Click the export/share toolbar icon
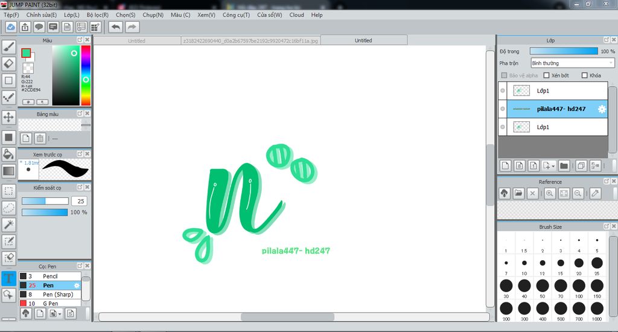The width and height of the screenshot is (618, 332). tap(25, 27)
